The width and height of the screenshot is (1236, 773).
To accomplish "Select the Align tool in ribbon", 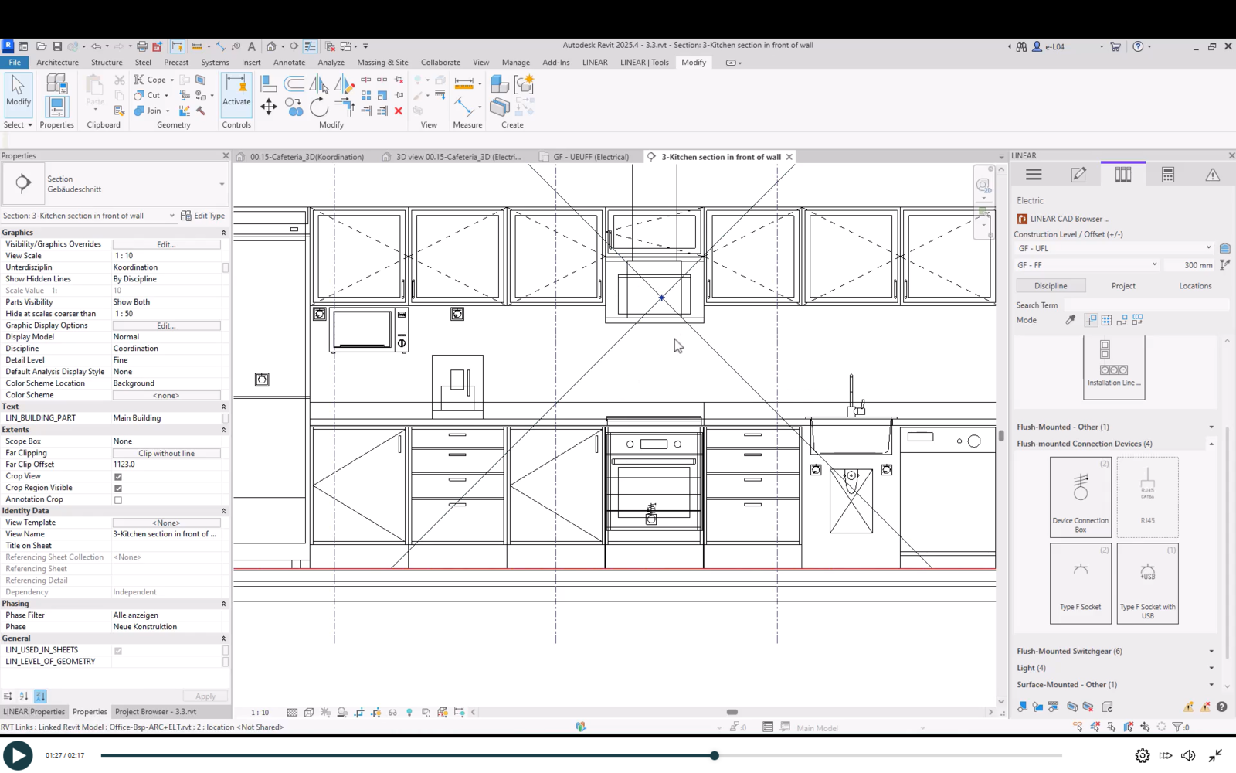I will [268, 83].
